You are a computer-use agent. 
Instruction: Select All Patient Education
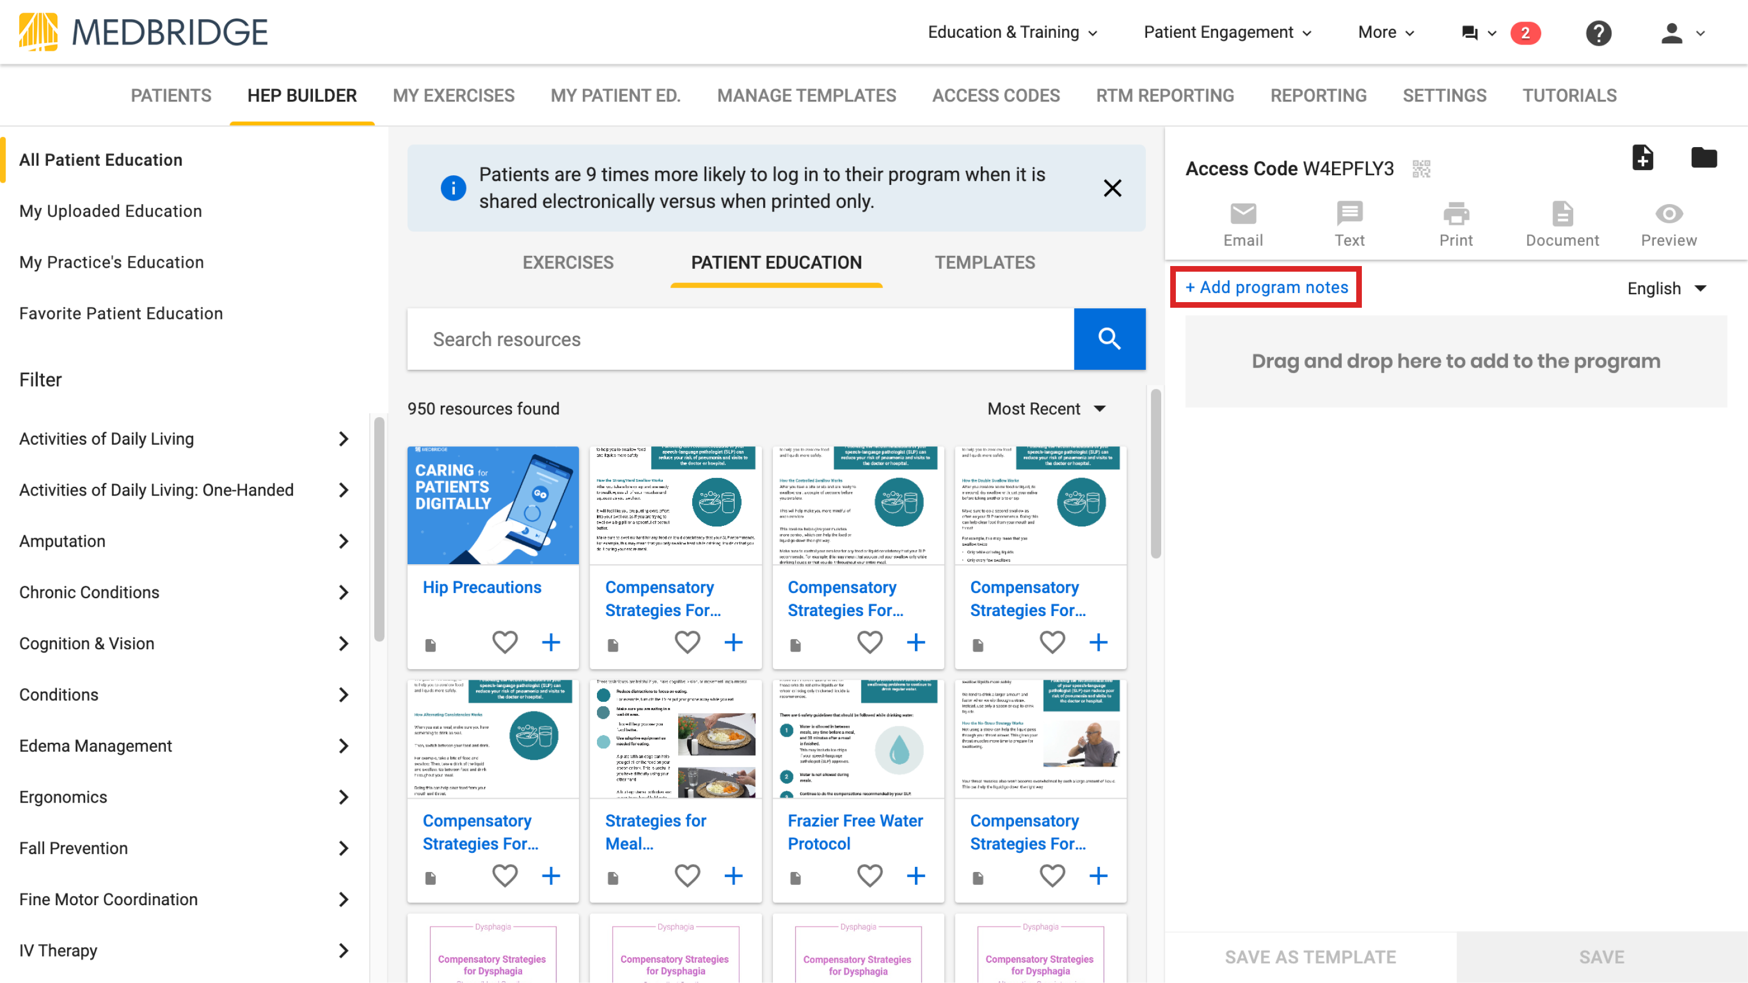100,160
